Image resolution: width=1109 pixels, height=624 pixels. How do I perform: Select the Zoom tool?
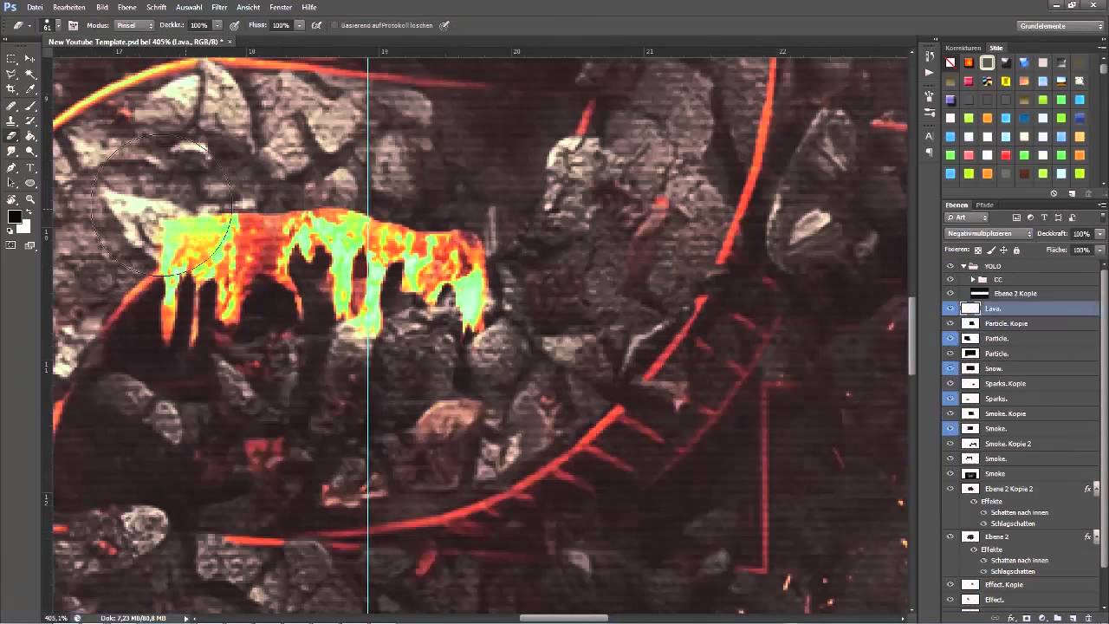(30, 198)
